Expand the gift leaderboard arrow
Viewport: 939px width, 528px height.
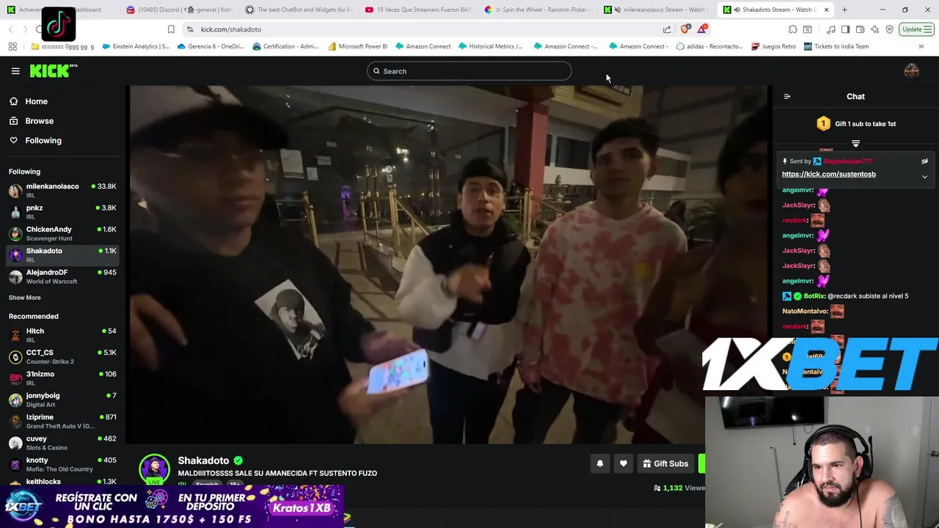tap(855, 144)
